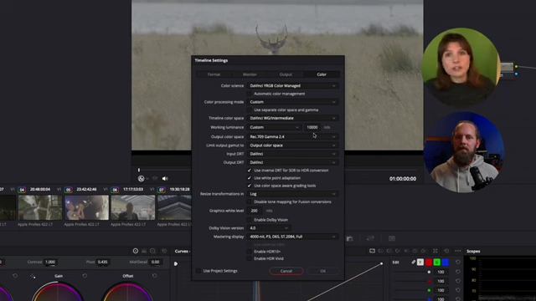Image resolution: width=536 pixels, height=301 pixels.
Task: Reset the red channel intensity
Action: click(458, 281)
